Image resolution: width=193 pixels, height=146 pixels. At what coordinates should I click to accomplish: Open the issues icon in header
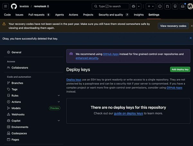[160, 6]
